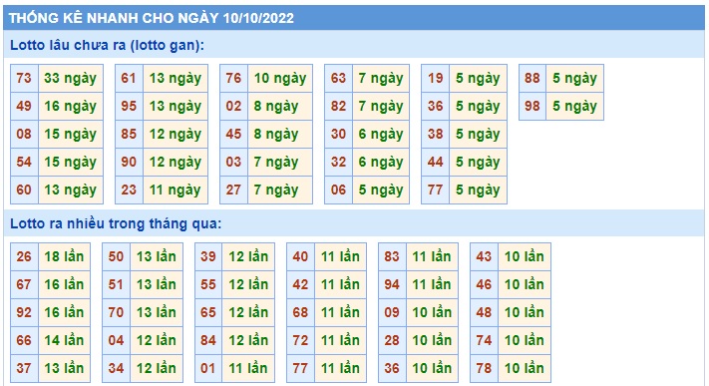Click lotto number 90
This screenshot has height=386, width=709.
[129, 162]
